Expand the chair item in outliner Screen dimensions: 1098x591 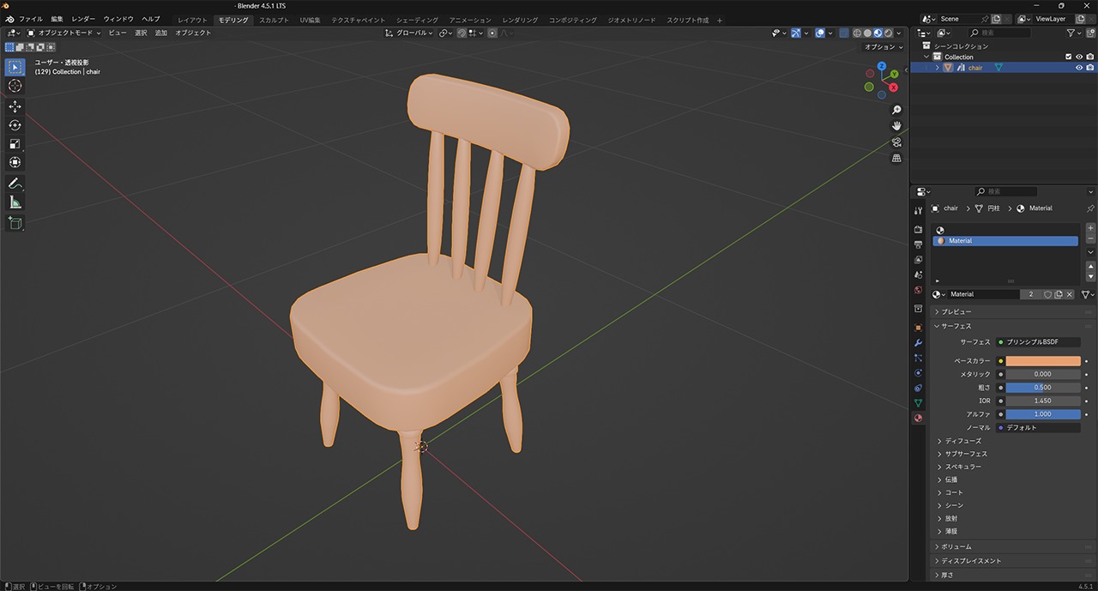pos(937,68)
